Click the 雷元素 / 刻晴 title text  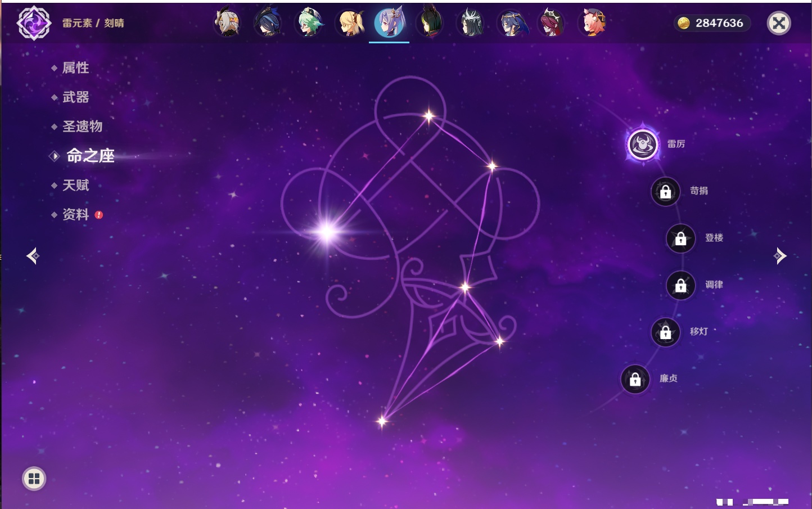click(93, 23)
